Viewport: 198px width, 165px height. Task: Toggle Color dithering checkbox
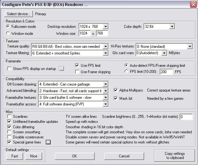tap(9, 127)
